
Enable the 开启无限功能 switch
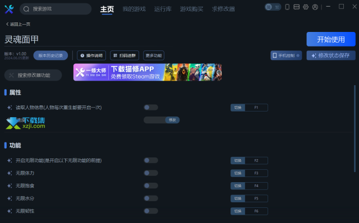[151, 160]
